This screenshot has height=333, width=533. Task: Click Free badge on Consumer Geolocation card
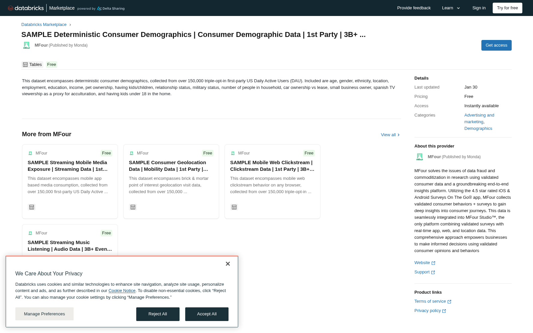(208, 153)
